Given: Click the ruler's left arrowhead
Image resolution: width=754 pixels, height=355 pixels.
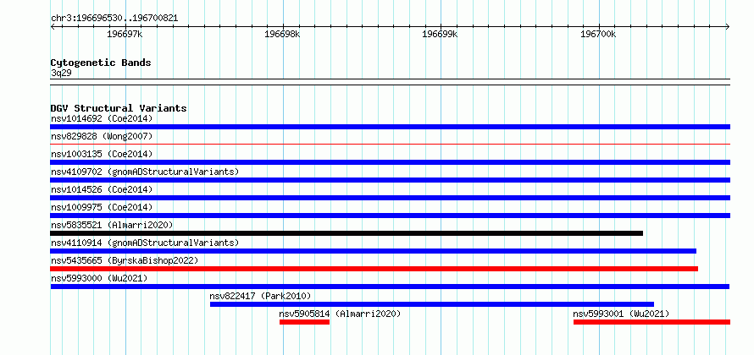Looking at the screenshot, I should coord(53,26).
